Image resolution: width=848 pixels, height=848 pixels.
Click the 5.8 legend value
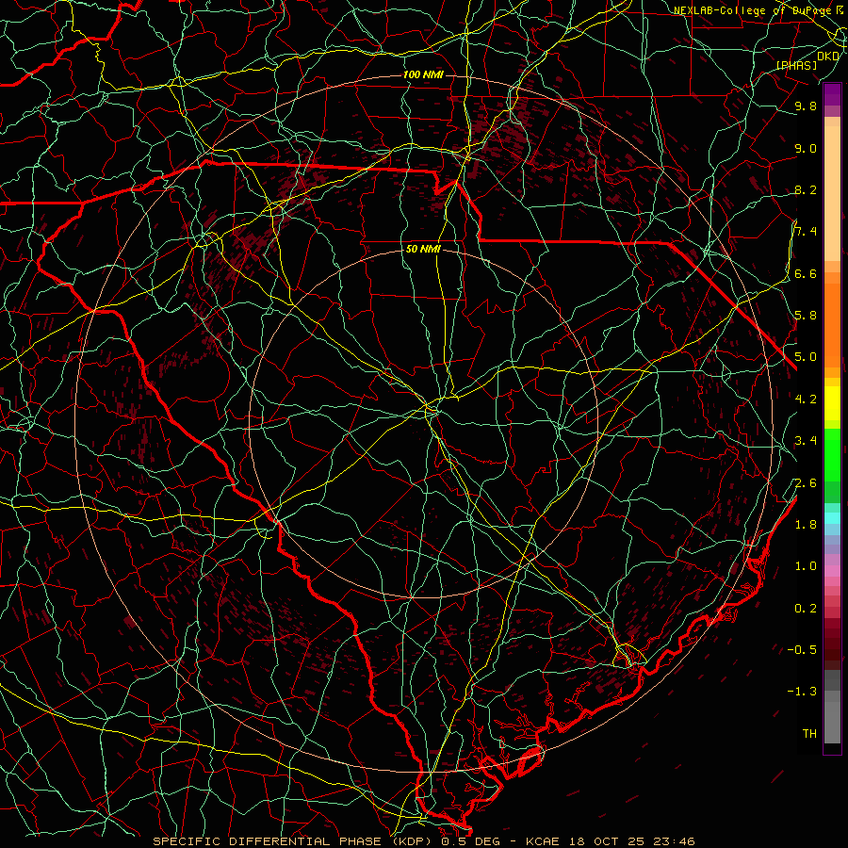(806, 316)
